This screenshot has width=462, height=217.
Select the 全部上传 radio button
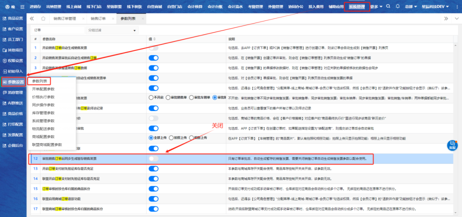(x=151, y=138)
